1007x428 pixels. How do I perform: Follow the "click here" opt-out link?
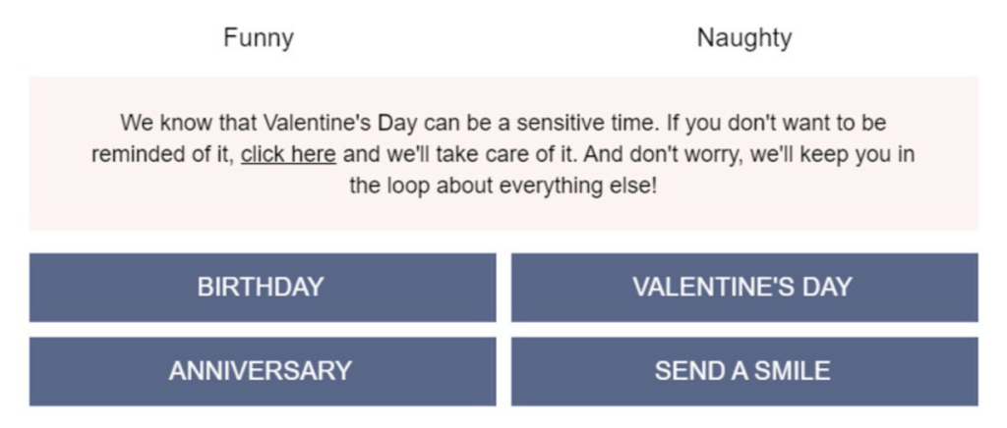[x=288, y=154]
